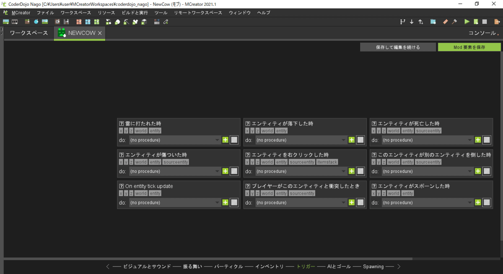Open version control using the branch icon

coord(403,21)
